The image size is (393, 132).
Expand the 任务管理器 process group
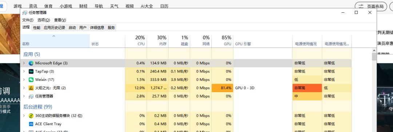(x=24, y=96)
